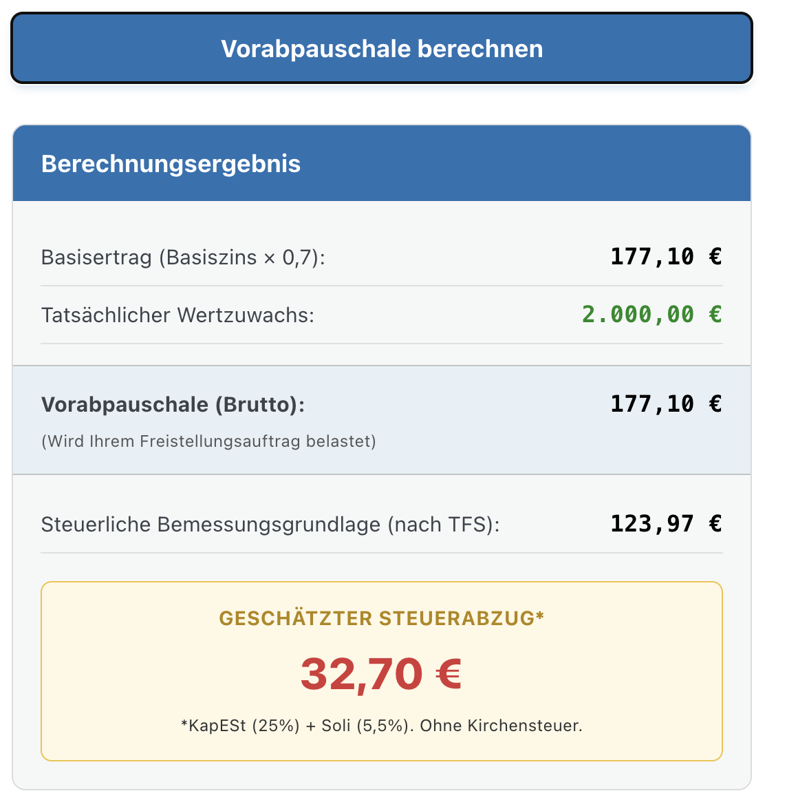Click the Basiszins × 0,7 formula note
Image resolution: width=787 pixels, height=800 pixels.
click(241, 257)
